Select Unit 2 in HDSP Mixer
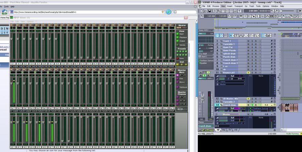302x152 pixels. [182, 64]
